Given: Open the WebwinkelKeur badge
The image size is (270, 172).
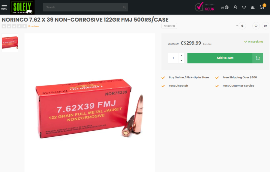Looking at the screenshot, I should tap(205, 7).
